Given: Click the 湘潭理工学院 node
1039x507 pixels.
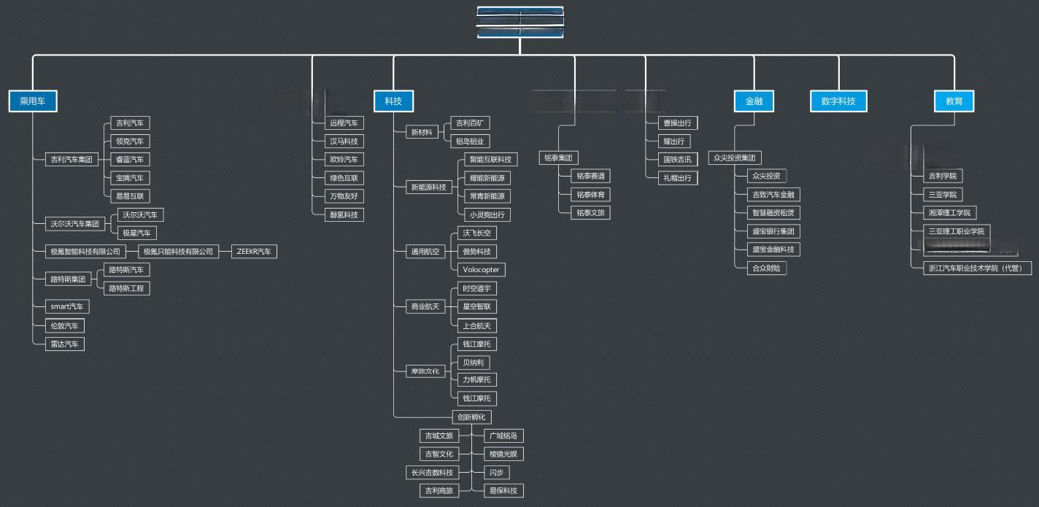Looking at the screenshot, I should pyautogui.click(x=949, y=212).
